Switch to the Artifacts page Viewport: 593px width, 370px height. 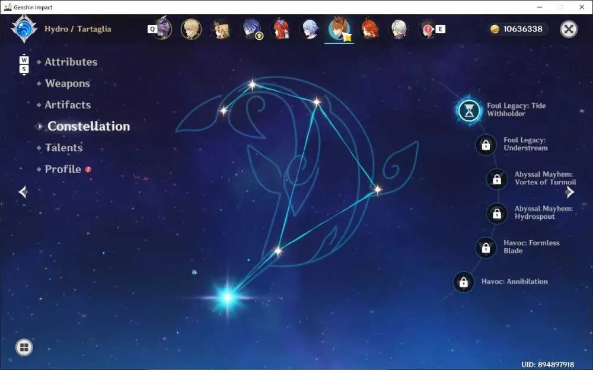tap(68, 105)
